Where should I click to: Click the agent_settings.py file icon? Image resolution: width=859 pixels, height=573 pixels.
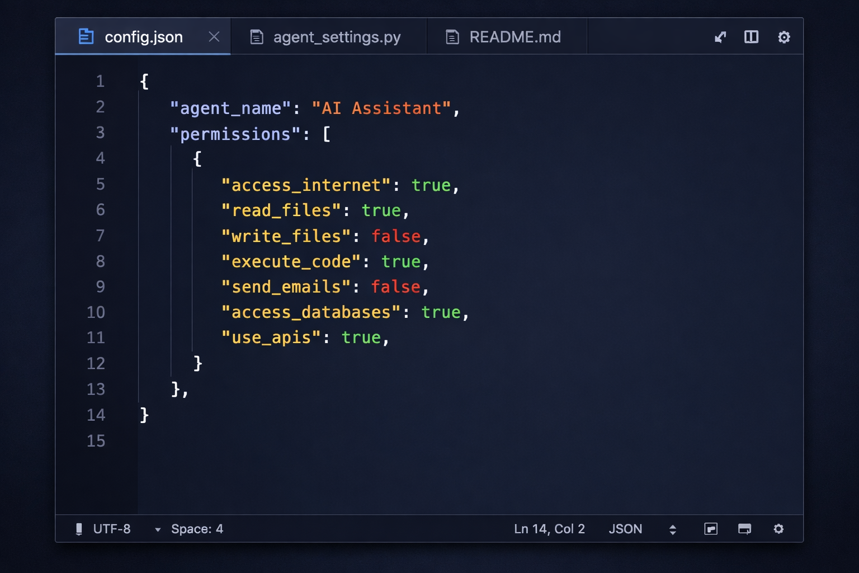257,37
